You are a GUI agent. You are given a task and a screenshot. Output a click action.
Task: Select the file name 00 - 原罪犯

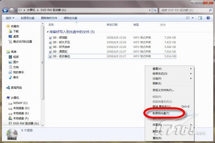60,52
